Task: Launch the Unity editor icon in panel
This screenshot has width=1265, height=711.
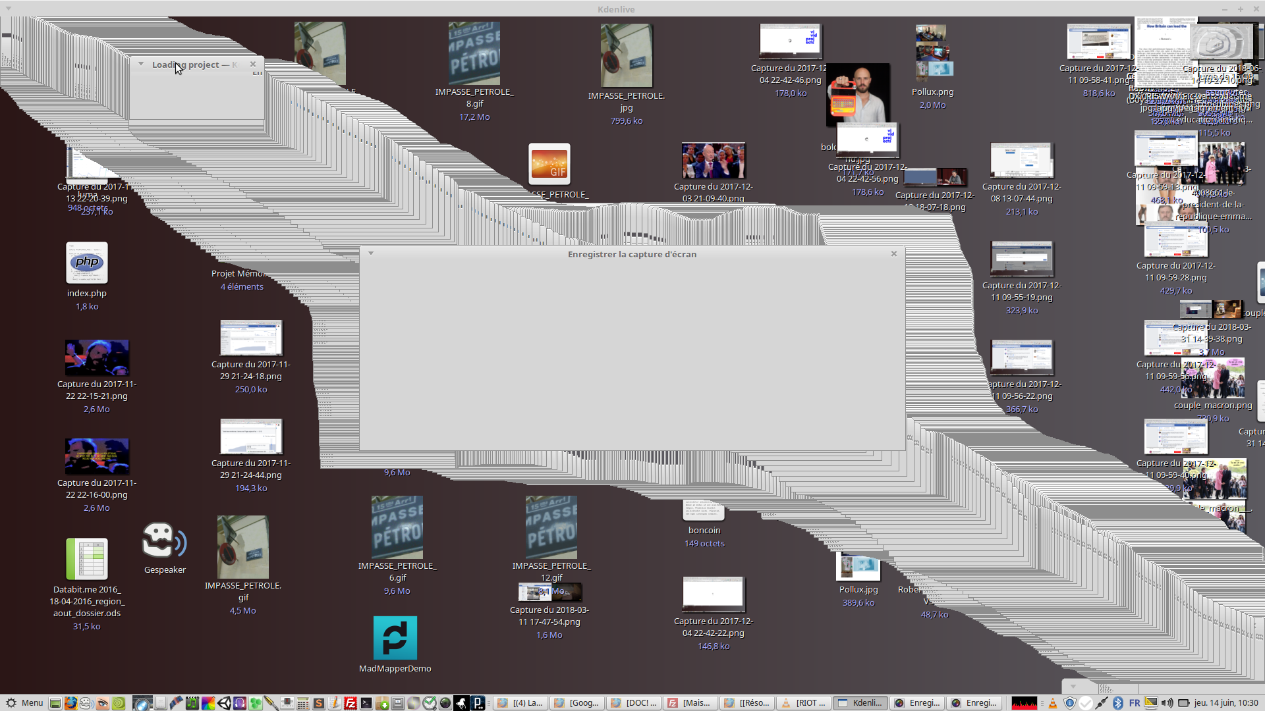Action: 224,703
